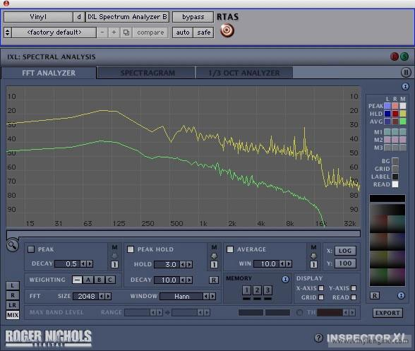Click the auto button
This screenshot has height=351, width=415.
pos(183,32)
